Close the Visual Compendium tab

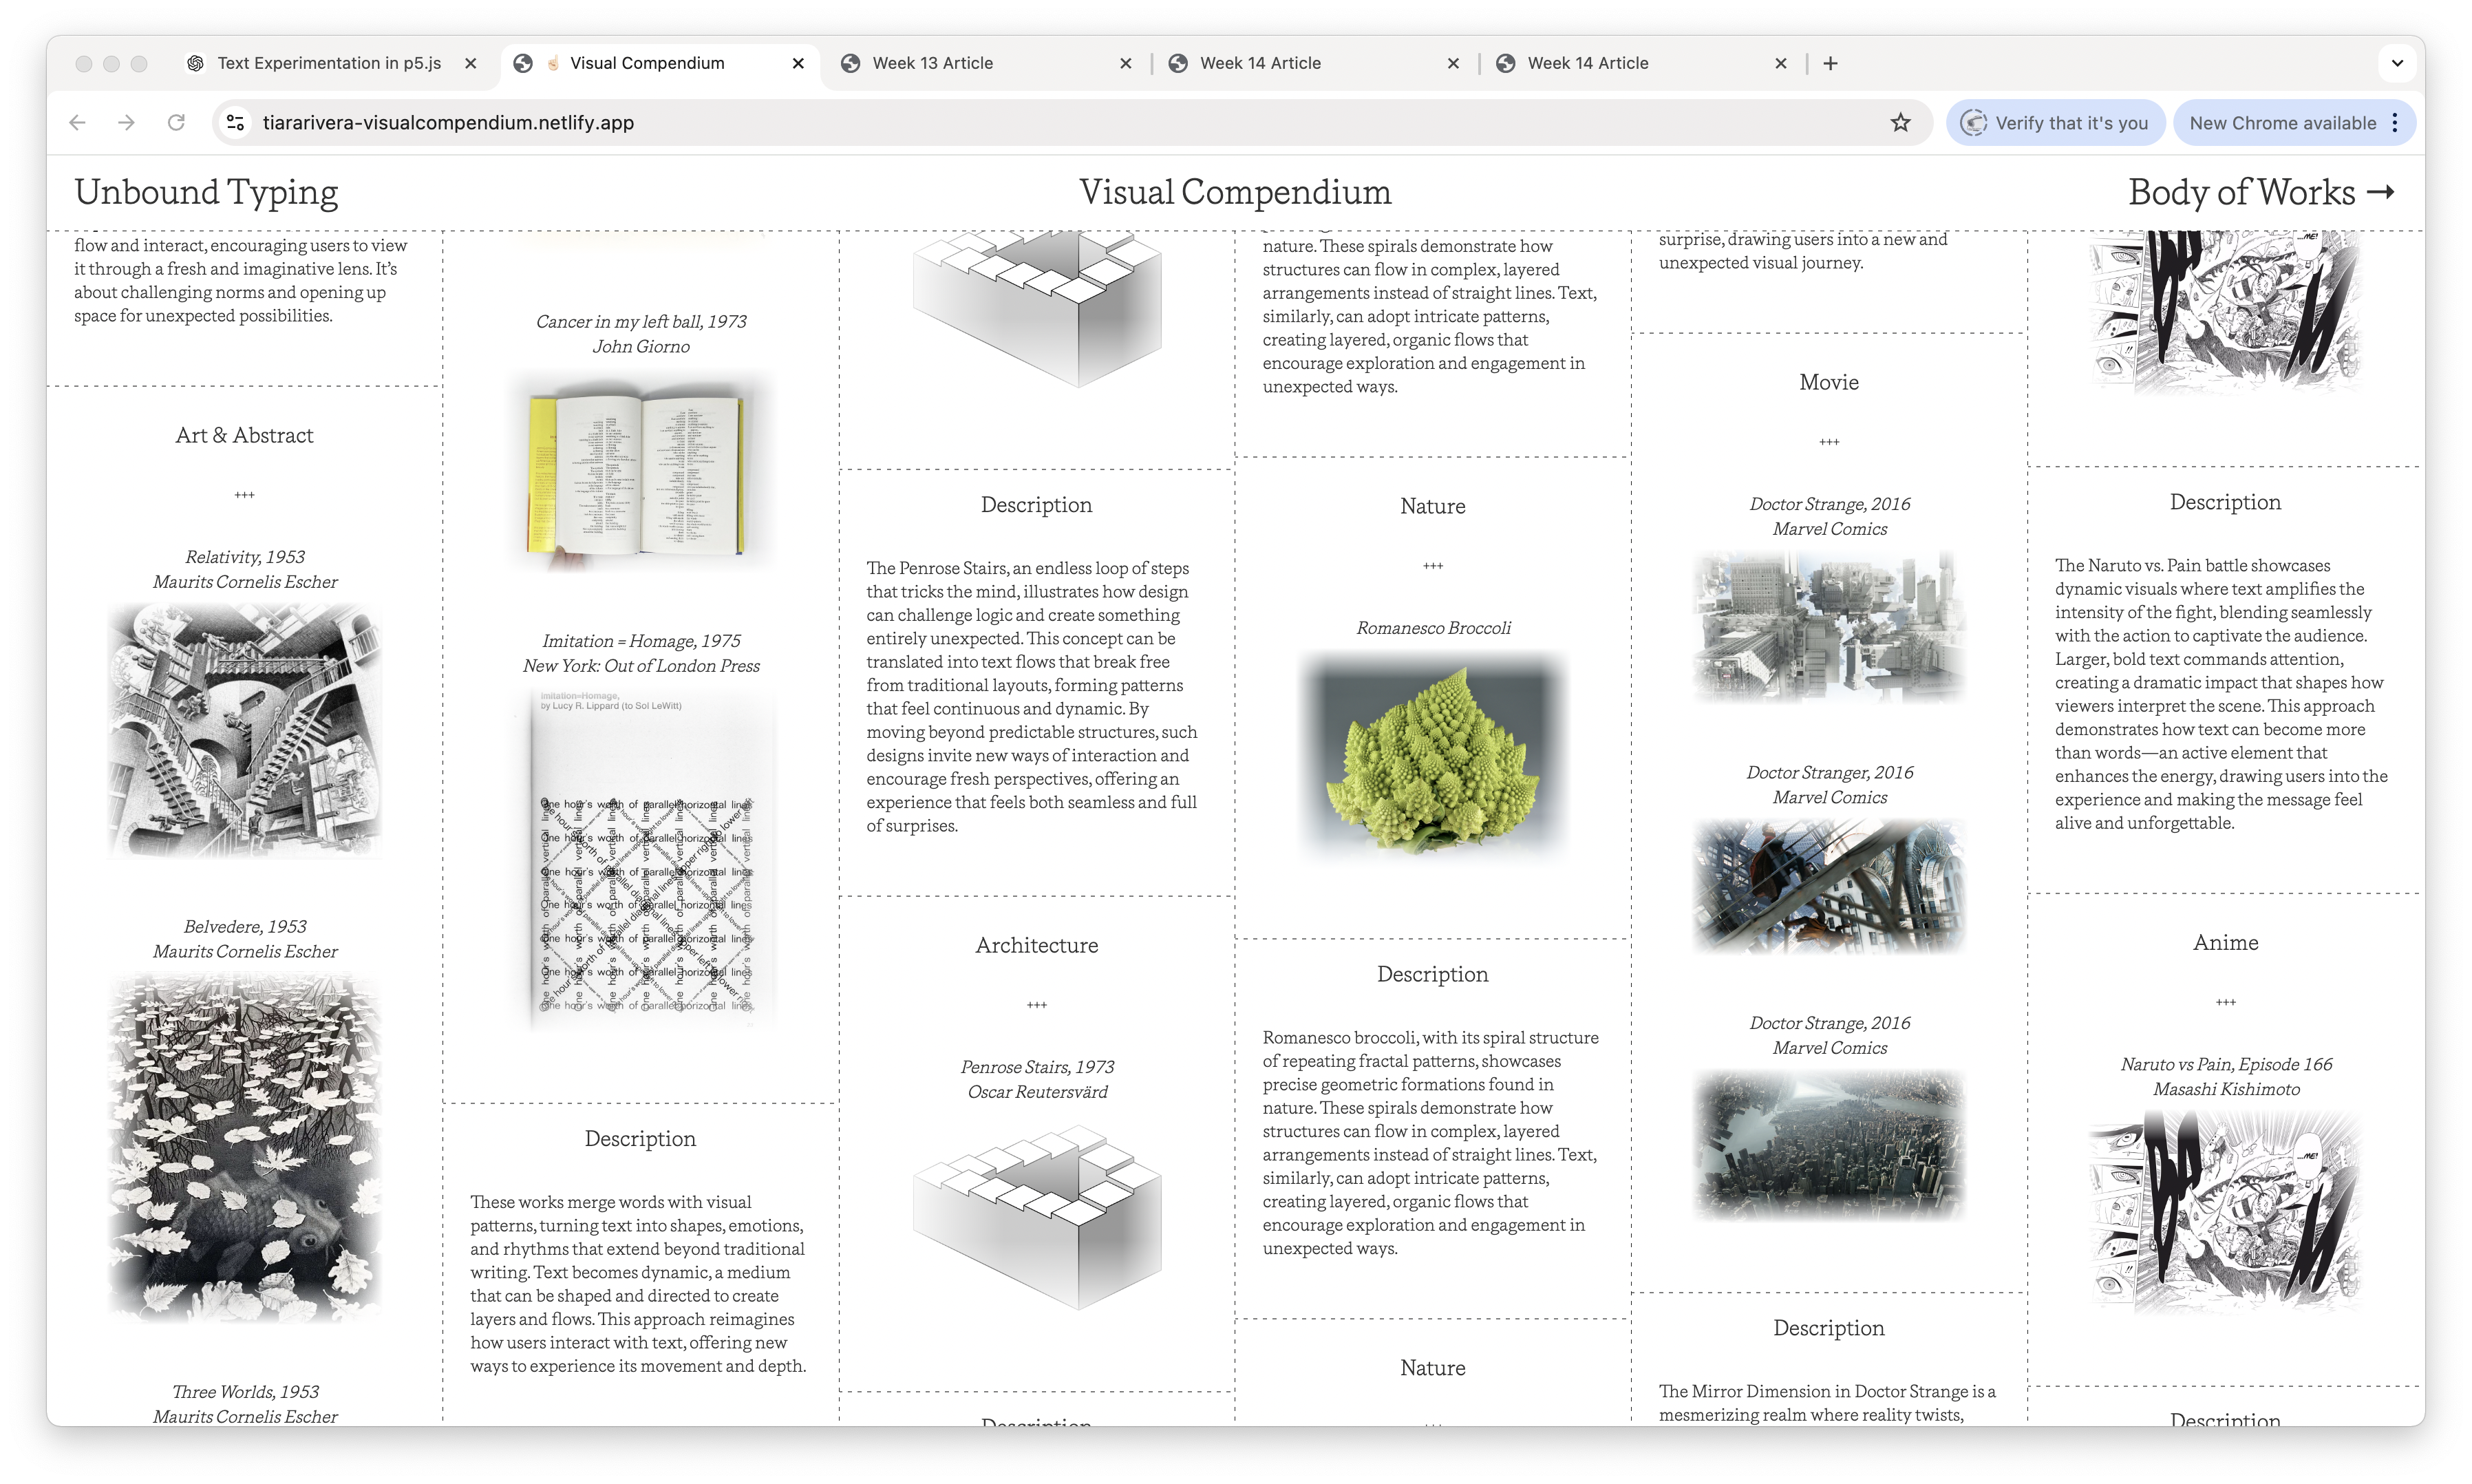798,63
